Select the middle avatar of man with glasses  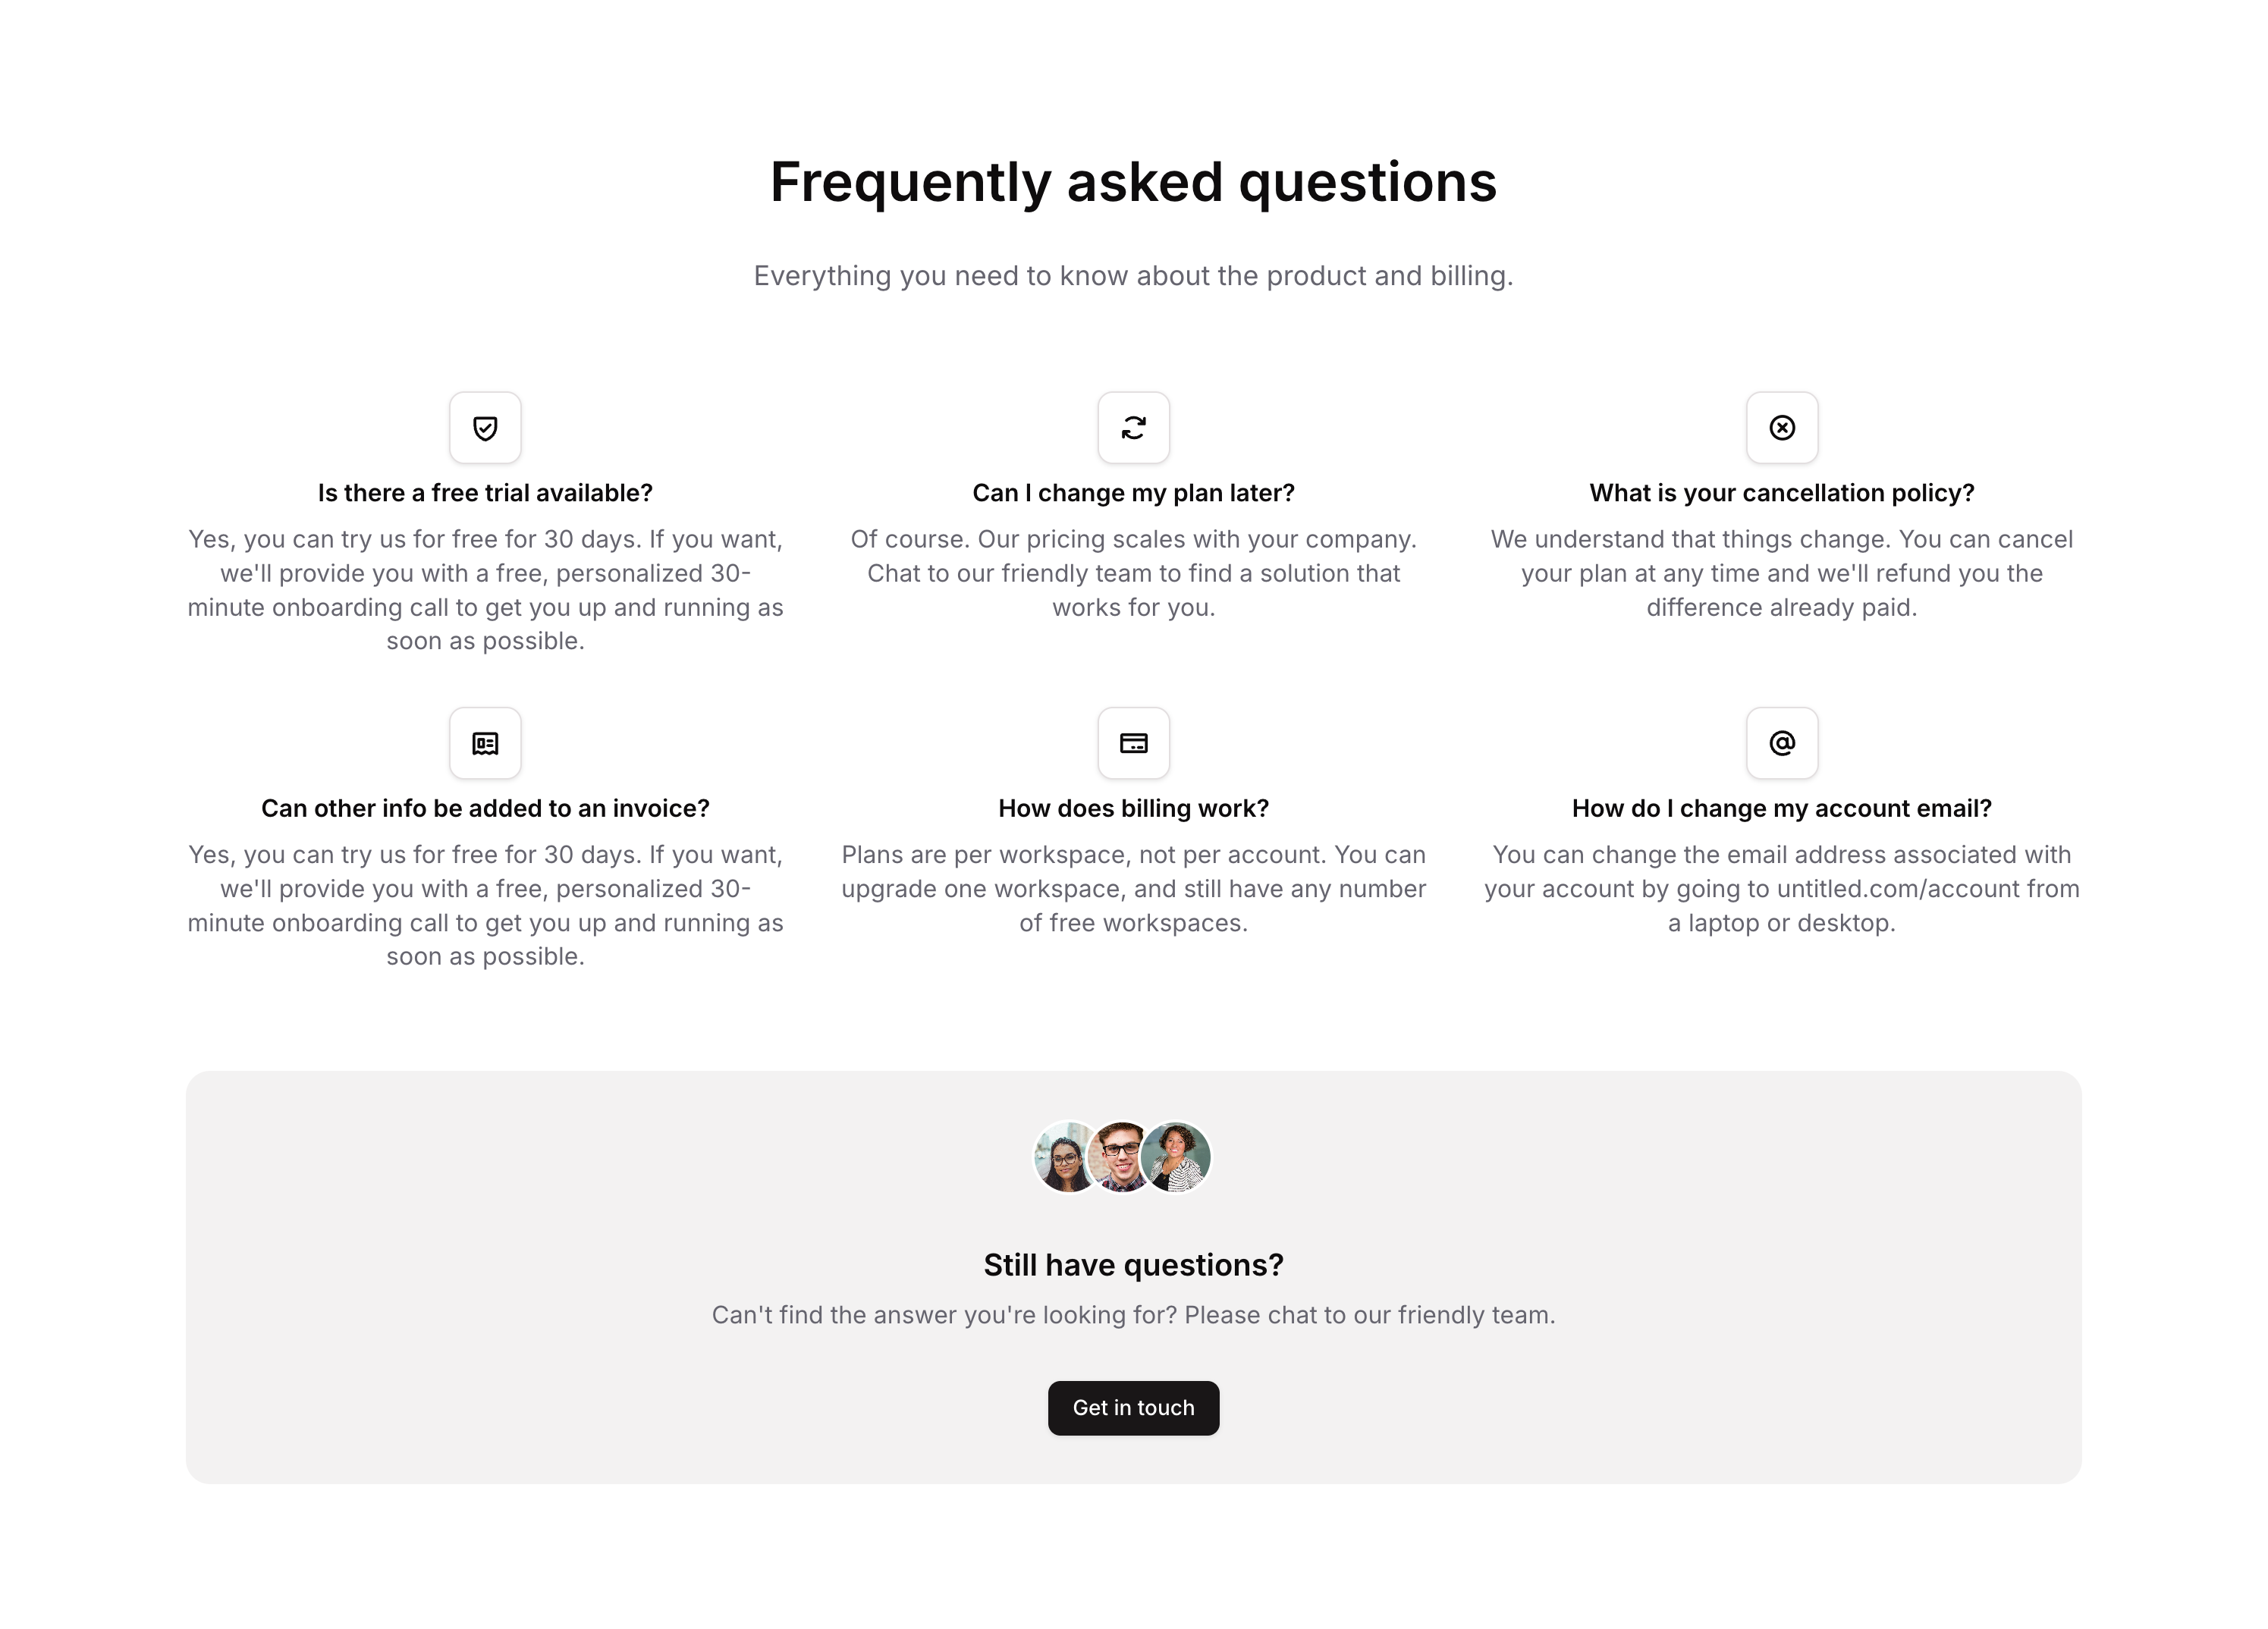point(1120,1157)
